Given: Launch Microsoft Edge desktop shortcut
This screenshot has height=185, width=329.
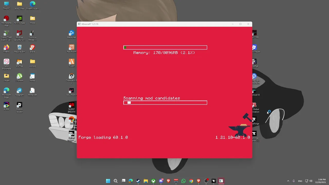Looking at the screenshot, I should tap(6, 93).
